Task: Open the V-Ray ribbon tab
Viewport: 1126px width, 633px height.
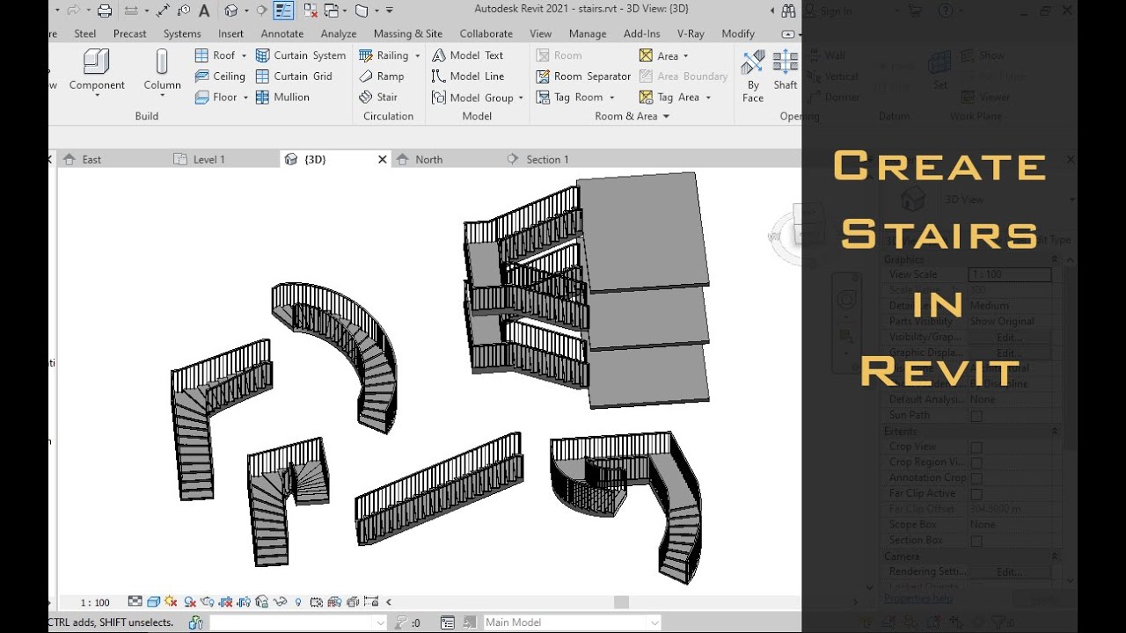Action: (x=691, y=33)
